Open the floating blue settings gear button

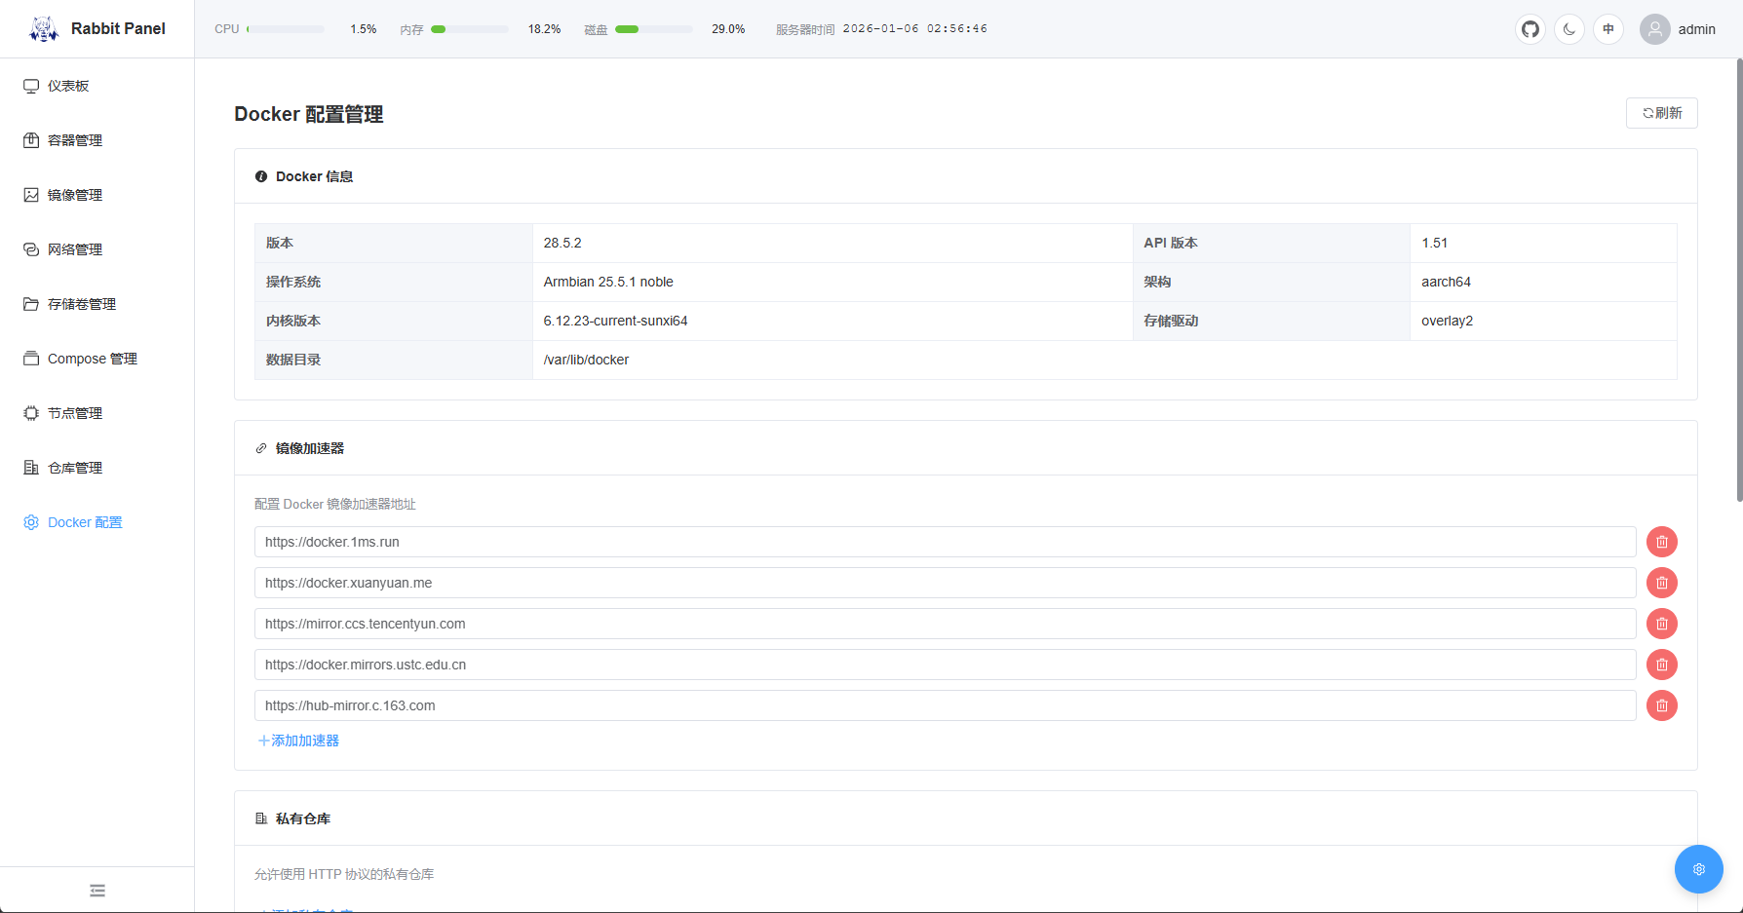click(x=1699, y=869)
